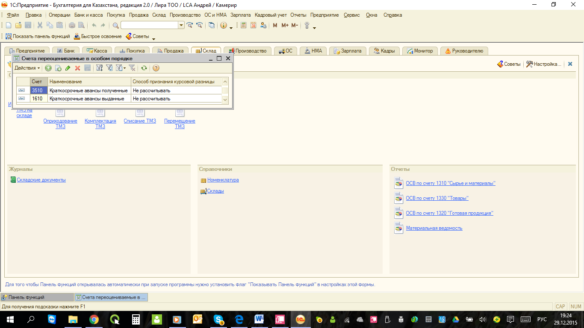Click the Cut scissors icon
Viewport: 584px width, 328px height.
pos(40,25)
